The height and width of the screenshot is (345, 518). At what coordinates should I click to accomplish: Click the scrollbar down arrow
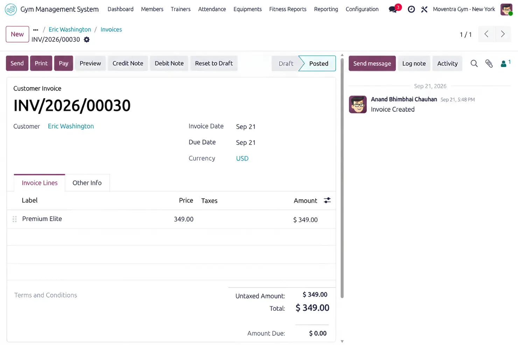pos(342,342)
